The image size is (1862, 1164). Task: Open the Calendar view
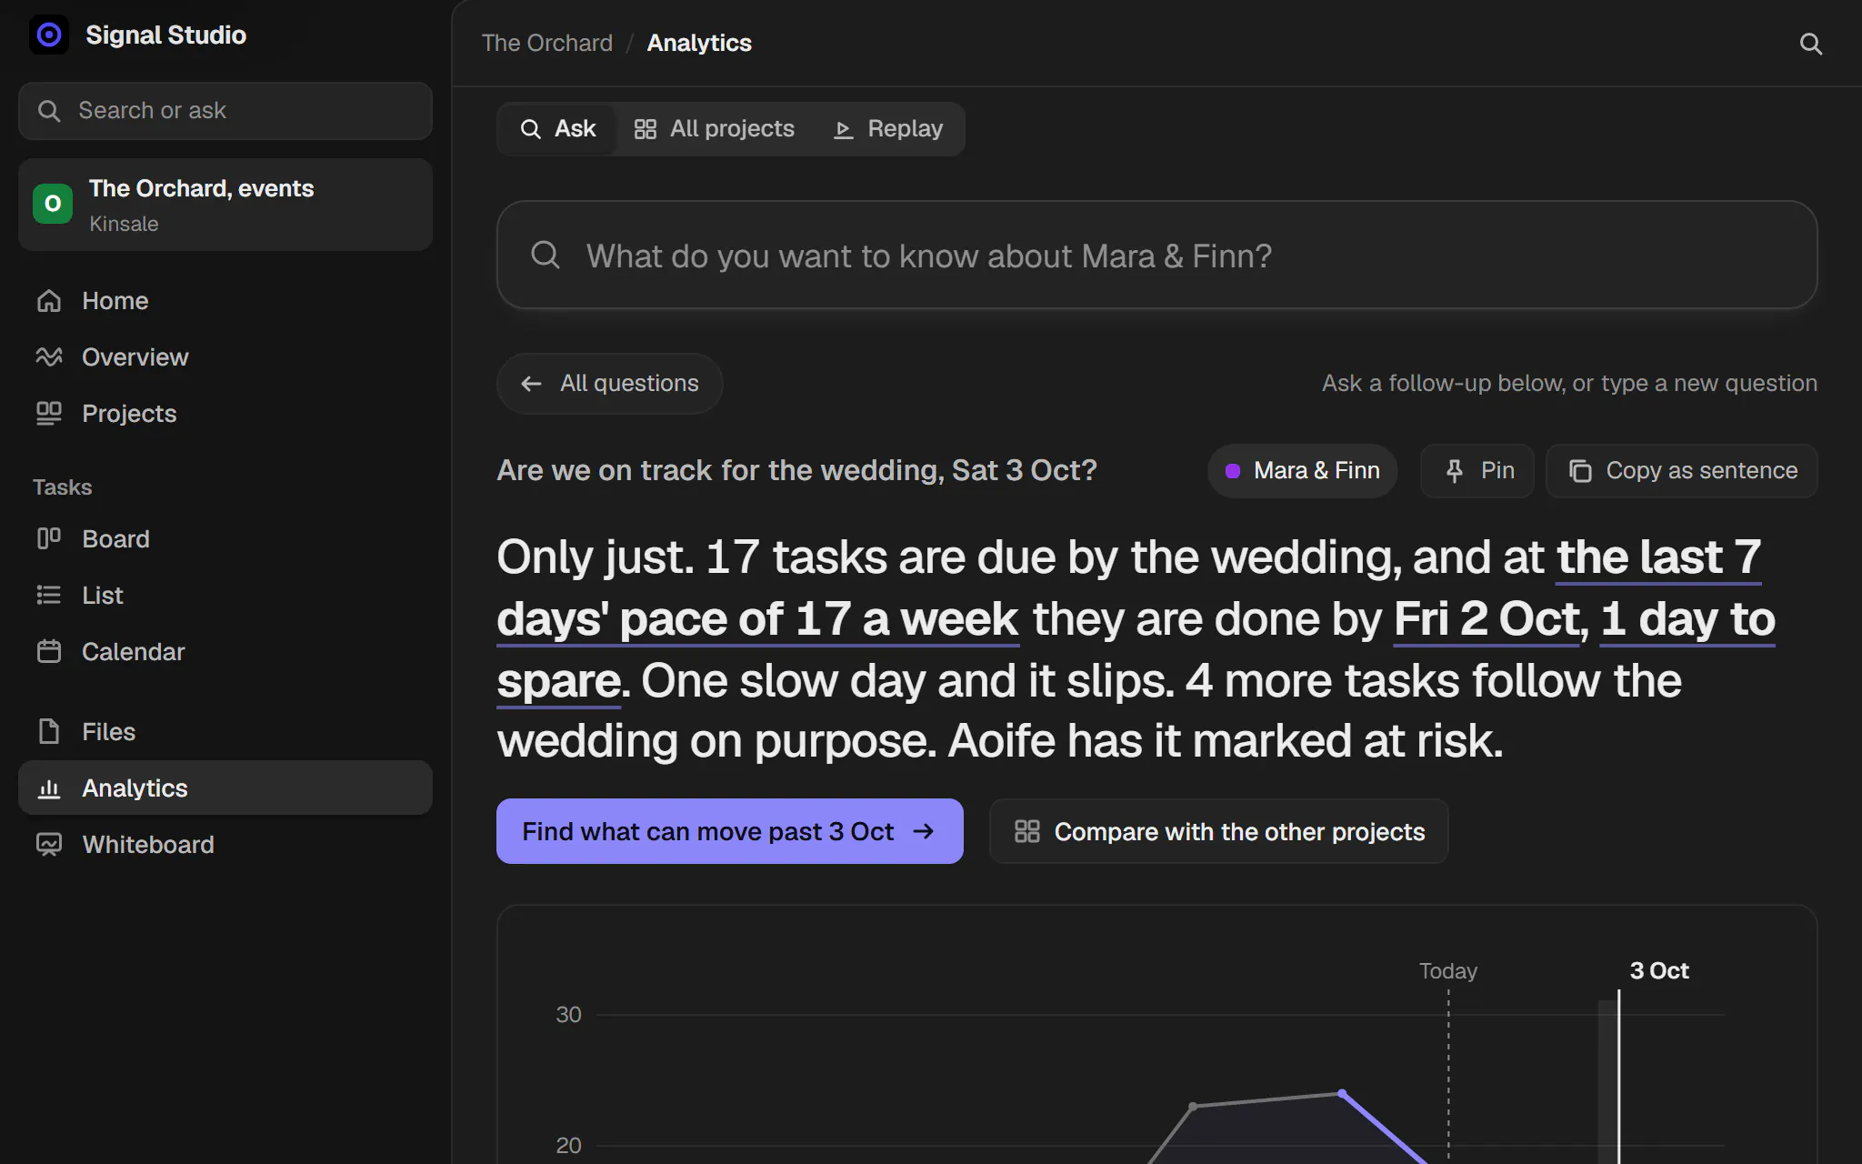point(225,652)
